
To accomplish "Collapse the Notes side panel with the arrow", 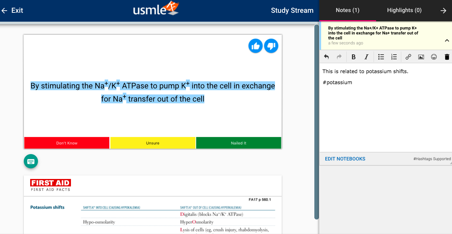I will point(443,10).
